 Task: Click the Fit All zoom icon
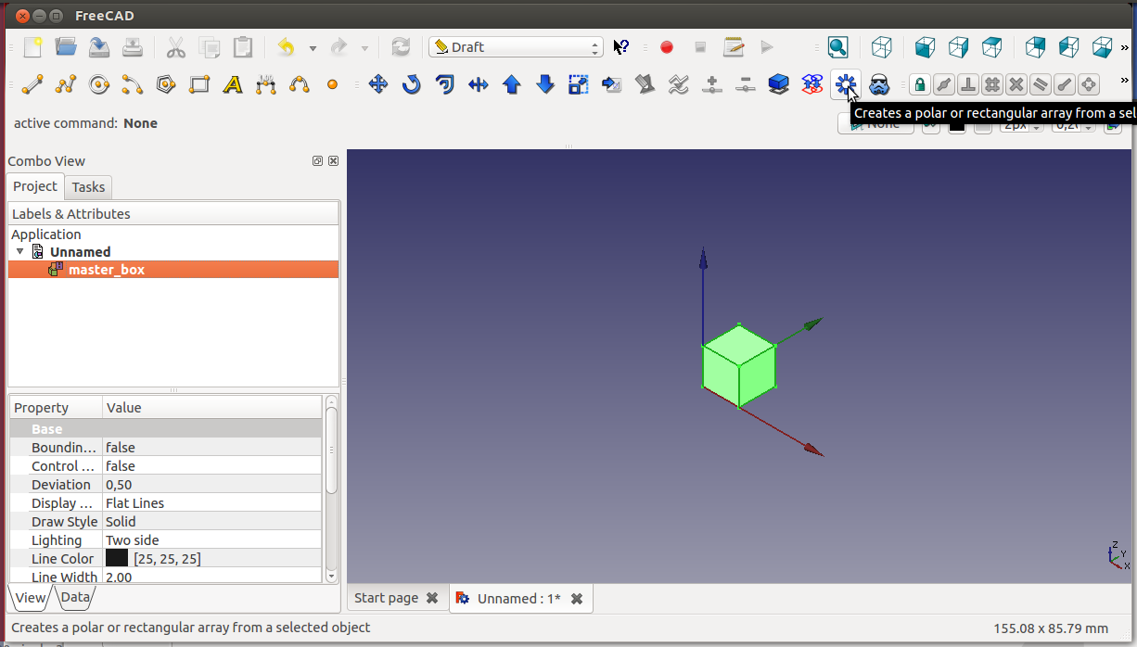pos(837,47)
